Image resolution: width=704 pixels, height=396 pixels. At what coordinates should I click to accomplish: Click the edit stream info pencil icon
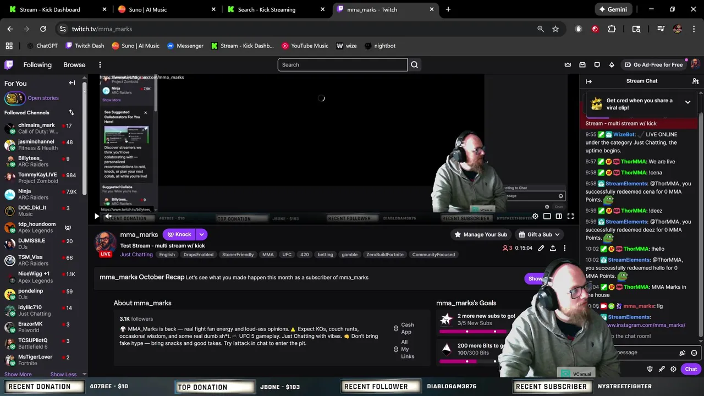[541, 248]
